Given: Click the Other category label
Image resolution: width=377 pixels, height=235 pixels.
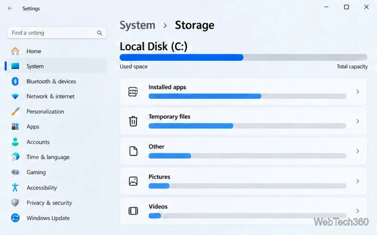Looking at the screenshot, I should 156,146.
